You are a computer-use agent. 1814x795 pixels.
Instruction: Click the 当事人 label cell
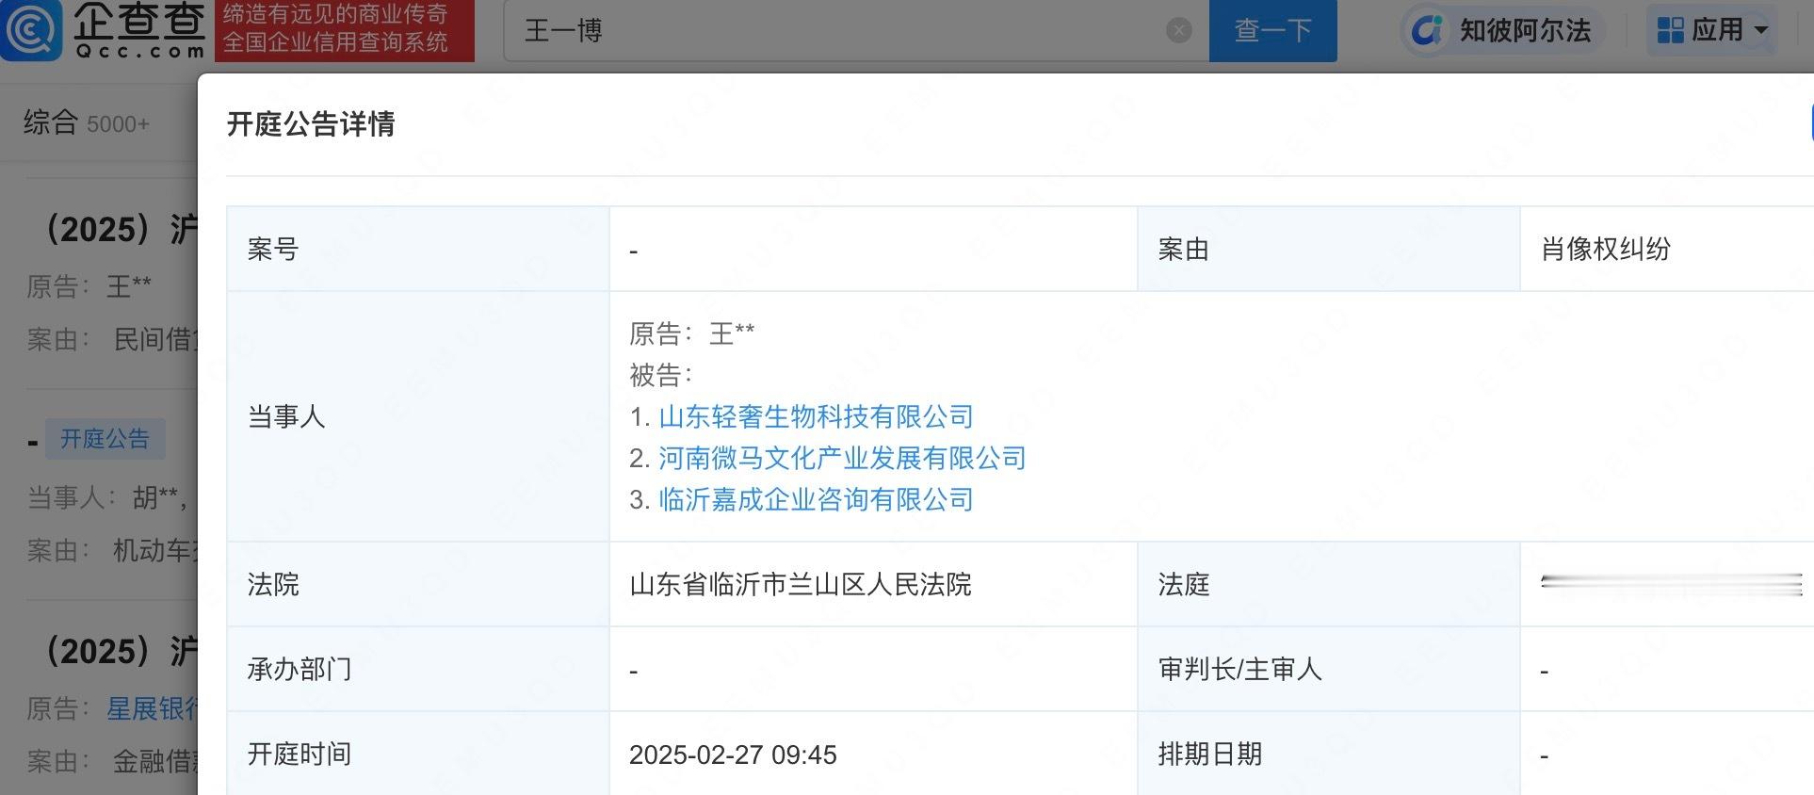pos(418,416)
